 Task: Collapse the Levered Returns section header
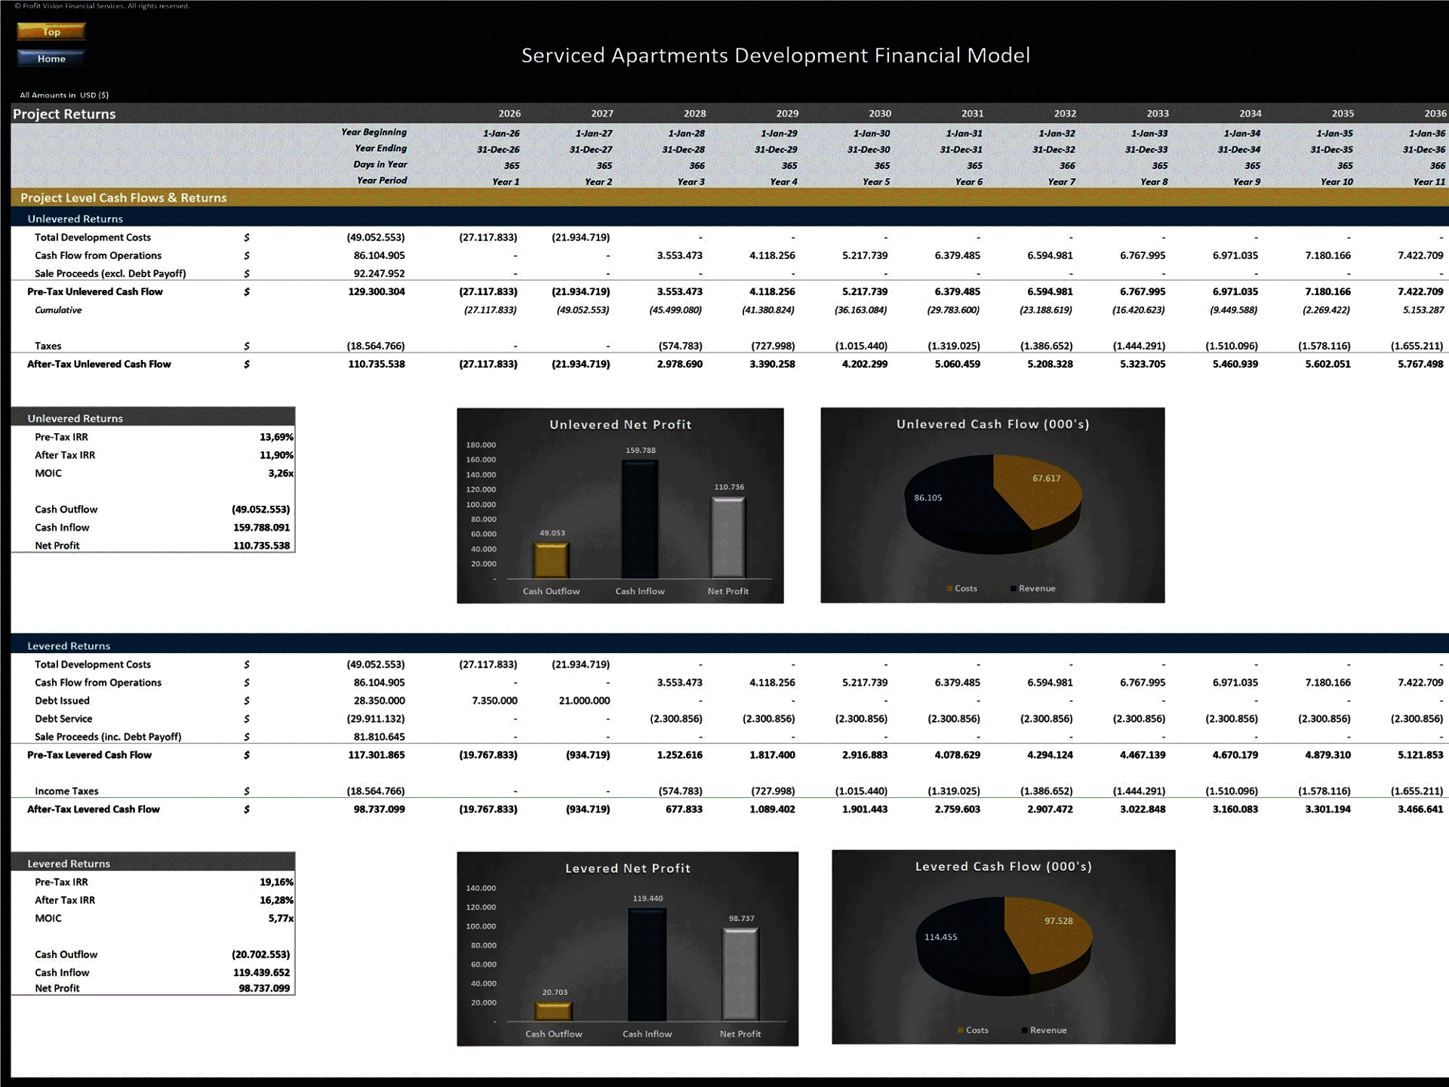69,645
